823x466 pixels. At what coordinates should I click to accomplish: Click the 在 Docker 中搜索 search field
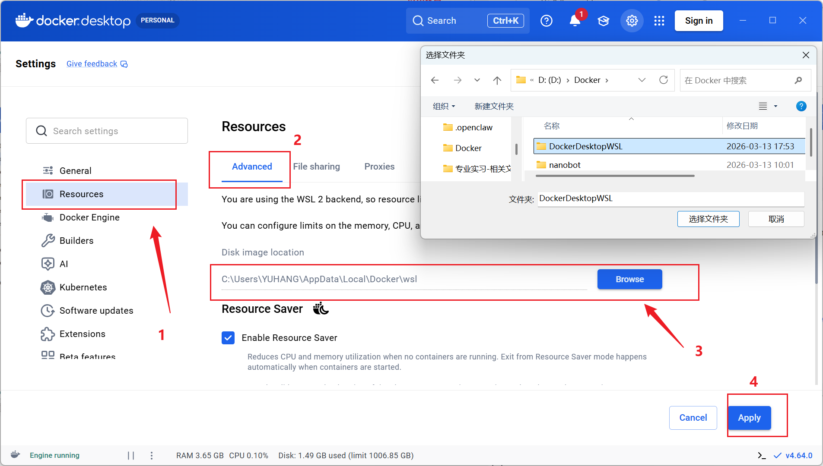[x=745, y=80]
